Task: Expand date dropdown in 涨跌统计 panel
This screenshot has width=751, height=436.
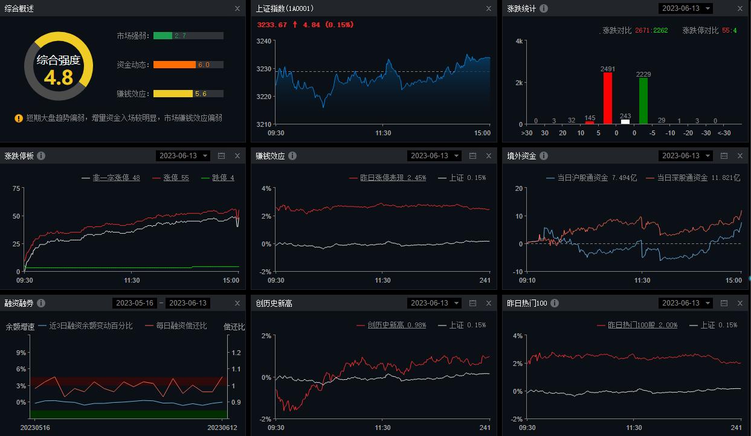Action: (x=685, y=8)
